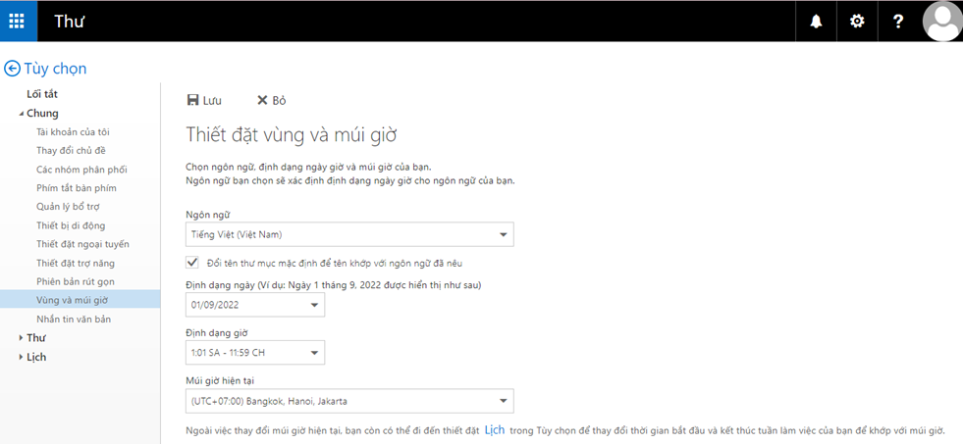
Task: Expand the Thư section in sidebar
Action: pos(22,338)
